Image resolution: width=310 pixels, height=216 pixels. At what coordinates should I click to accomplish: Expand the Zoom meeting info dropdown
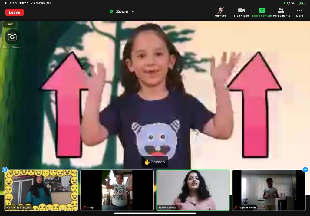pos(133,11)
